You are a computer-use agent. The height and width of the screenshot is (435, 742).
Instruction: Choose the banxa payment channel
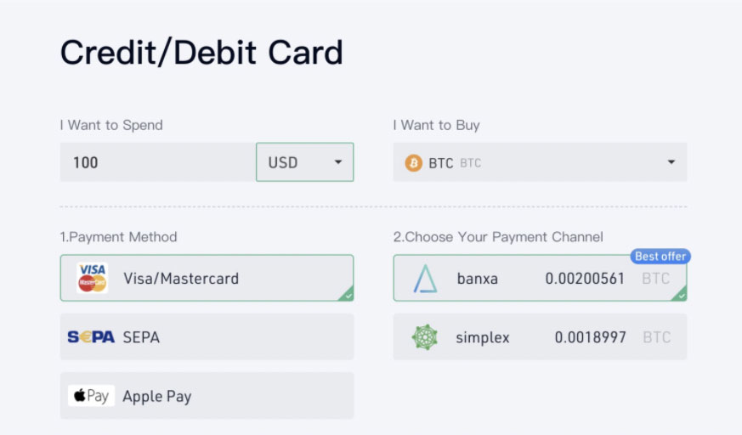pyautogui.click(x=540, y=279)
